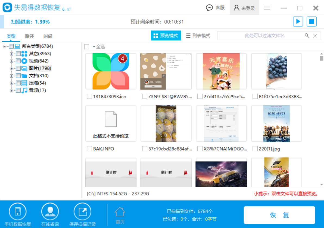324x228 pixels.
Task: Stop the scan with the square button
Action: (311, 21)
